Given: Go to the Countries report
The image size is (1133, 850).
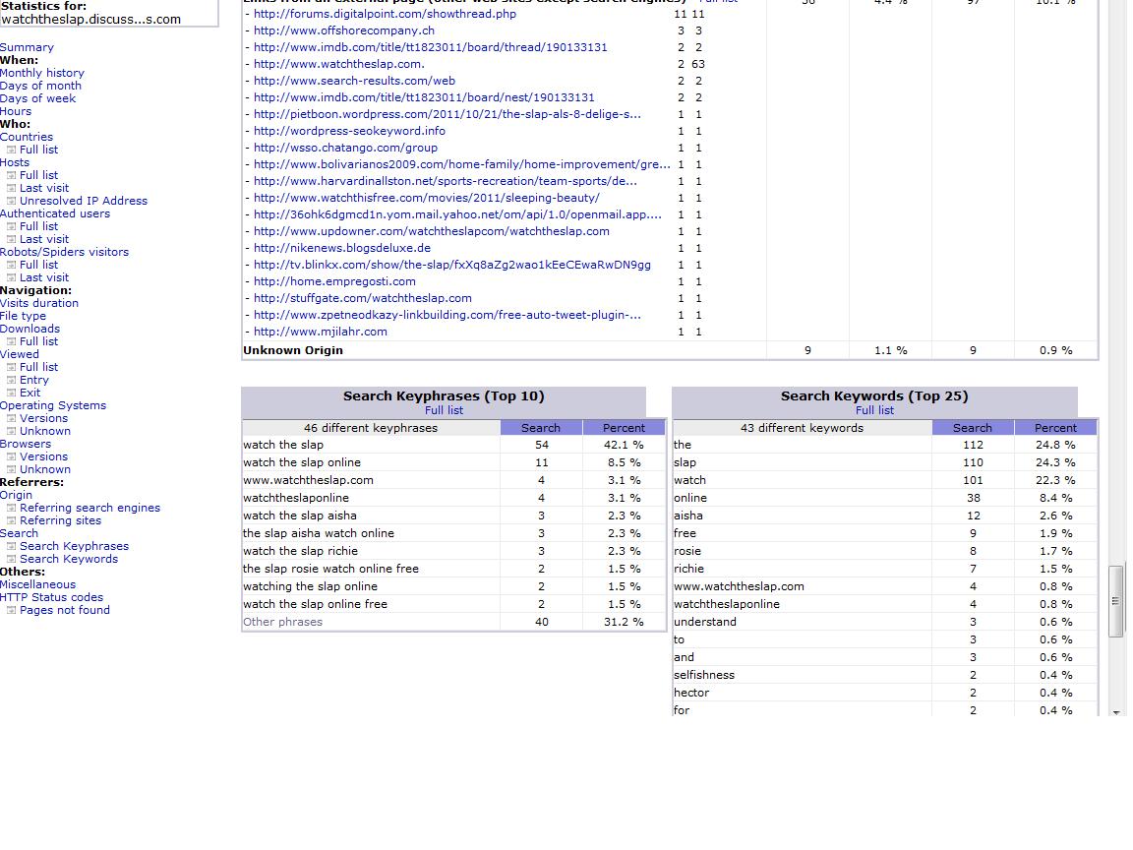Looking at the screenshot, I should point(26,137).
